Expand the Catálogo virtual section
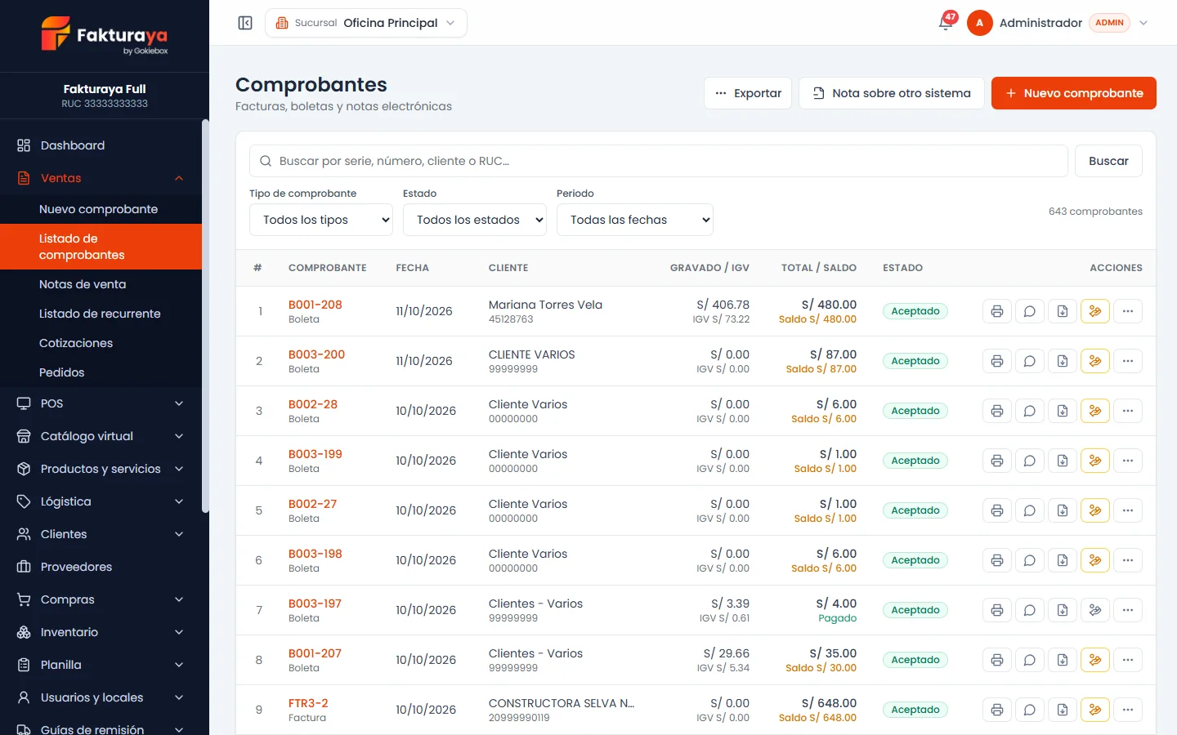Viewport: 1177px width, 735px height. click(101, 436)
